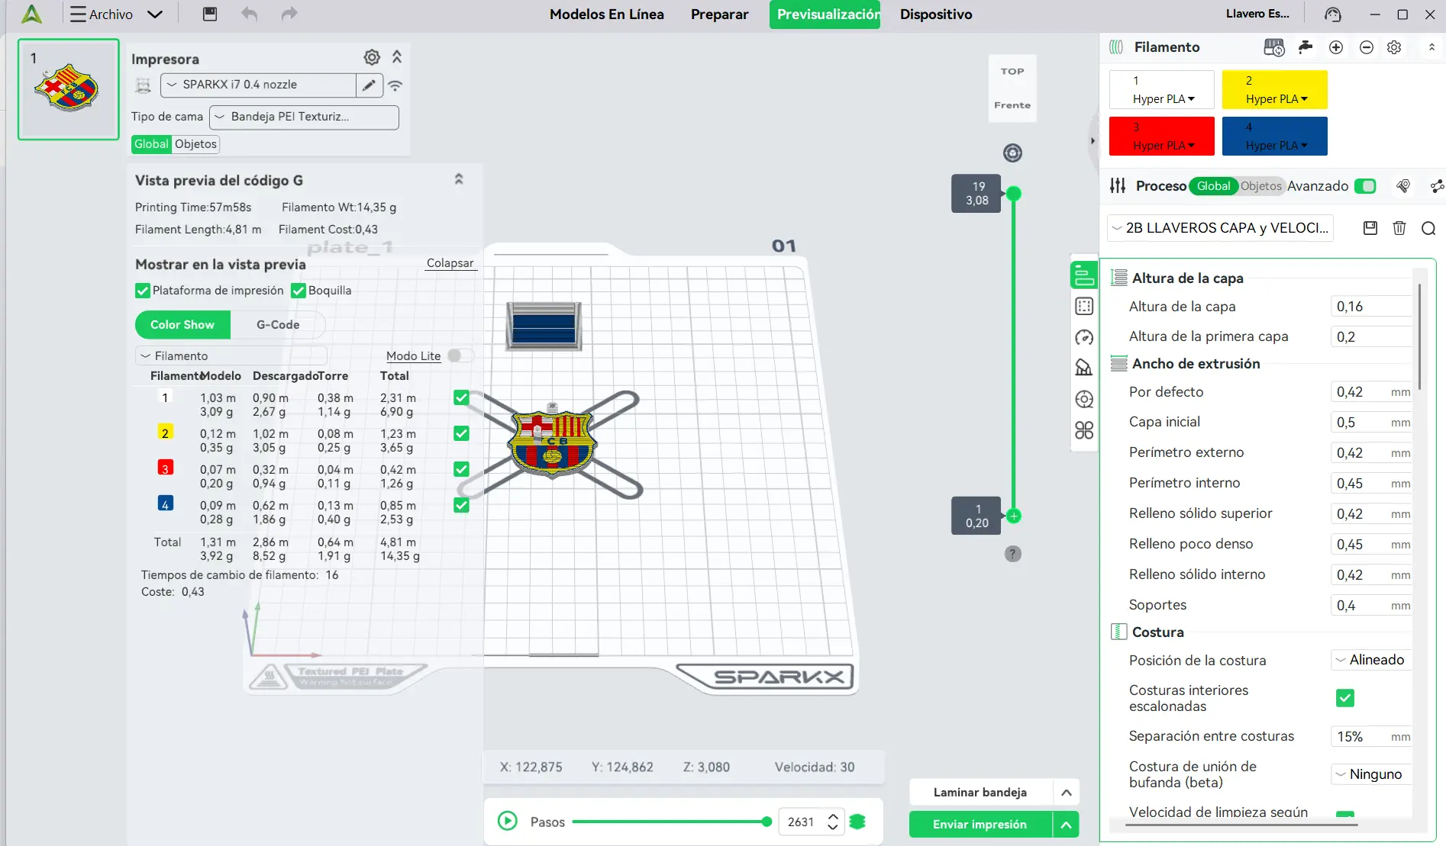1446x846 pixels.
Task: Click the Creality logo icon
Action: tap(32, 14)
